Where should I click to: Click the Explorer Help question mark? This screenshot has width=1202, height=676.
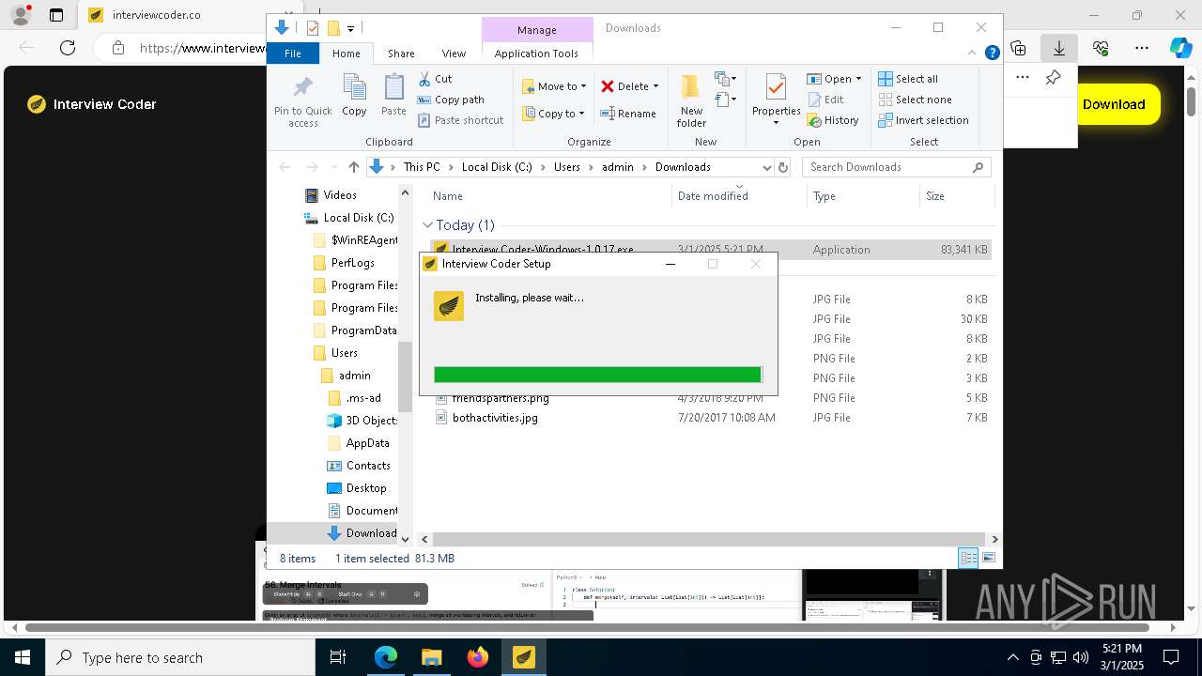tap(992, 54)
